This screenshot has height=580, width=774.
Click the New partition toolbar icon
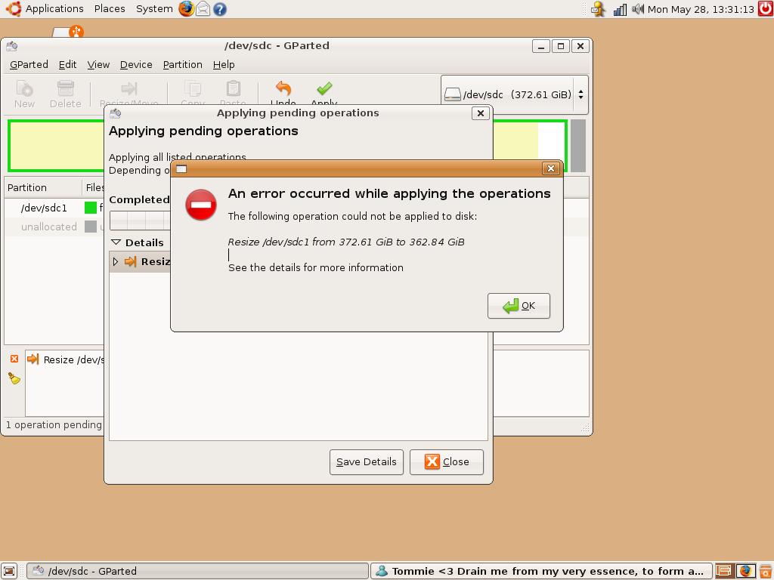pos(24,89)
